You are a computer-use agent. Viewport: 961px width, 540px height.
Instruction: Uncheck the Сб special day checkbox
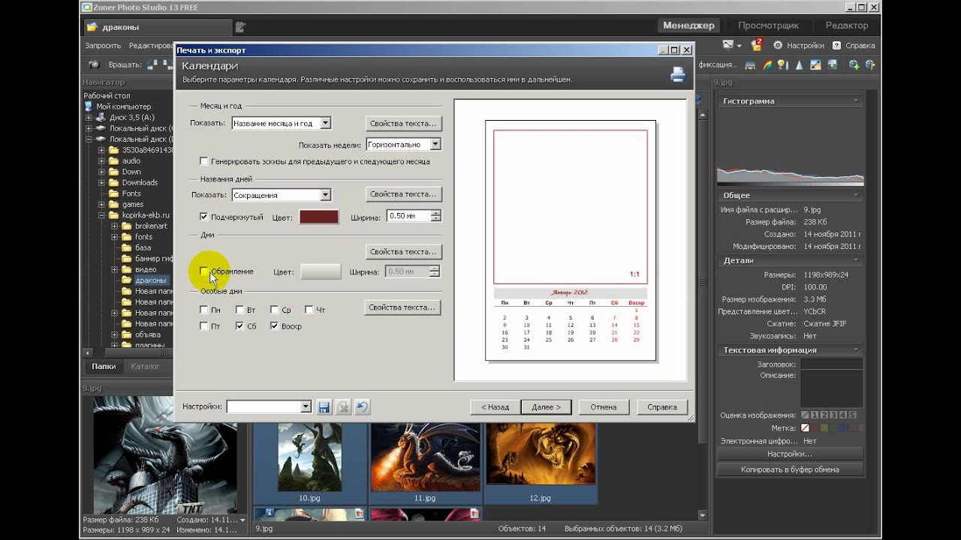pyautogui.click(x=239, y=326)
